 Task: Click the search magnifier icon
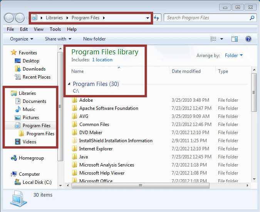[x=252, y=18]
